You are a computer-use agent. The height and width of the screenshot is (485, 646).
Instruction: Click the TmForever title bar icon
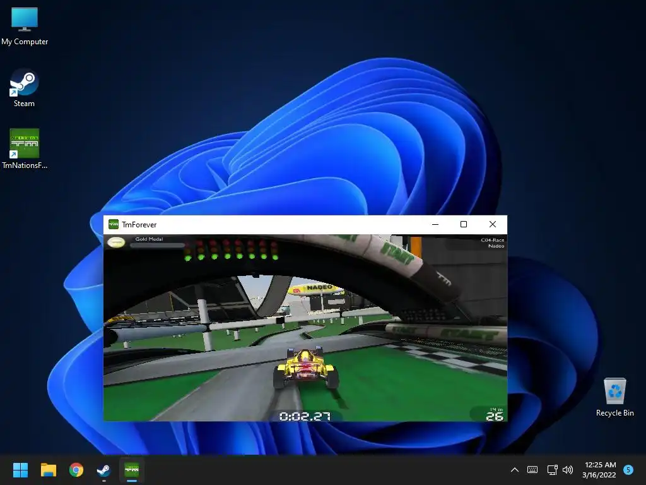pos(114,224)
